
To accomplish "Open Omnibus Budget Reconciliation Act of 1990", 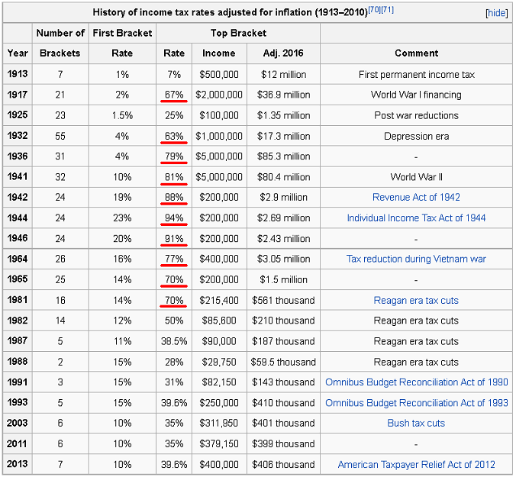I will [416, 382].
